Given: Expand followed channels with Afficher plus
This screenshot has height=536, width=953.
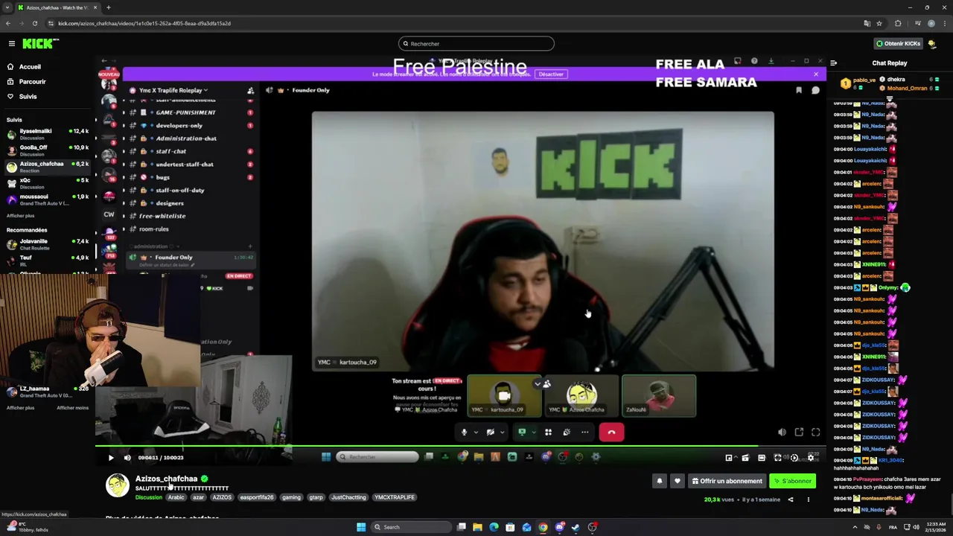Looking at the screenshot, I should pos(20,216).
